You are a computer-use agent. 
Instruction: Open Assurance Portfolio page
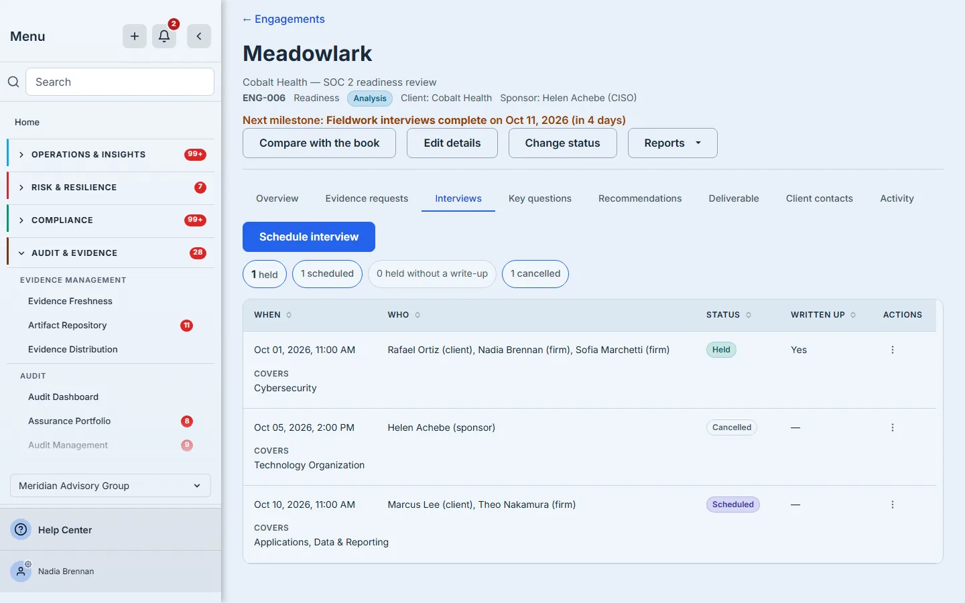click(x=70, y=421)
